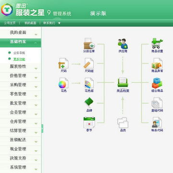The width and height of the screenshot is (173, 173).
Task: Expand the 我的桌面 sidebar section chevron
Action: click(36, 35)
